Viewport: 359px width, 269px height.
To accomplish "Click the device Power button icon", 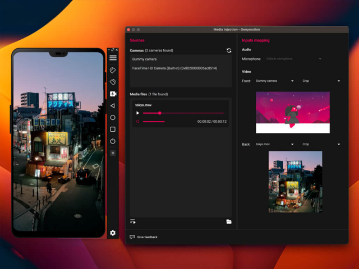I will click(x=113, y=141).
